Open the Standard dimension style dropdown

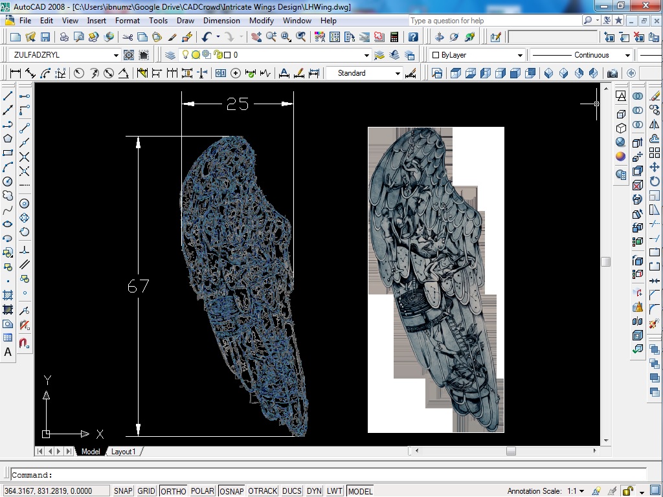[398, 74]
